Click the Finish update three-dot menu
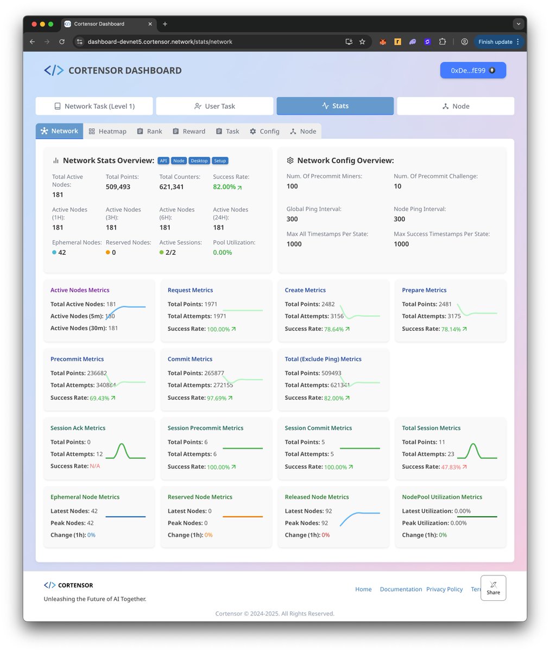Viewport: 550px width, 652px height. click(517, 42)
